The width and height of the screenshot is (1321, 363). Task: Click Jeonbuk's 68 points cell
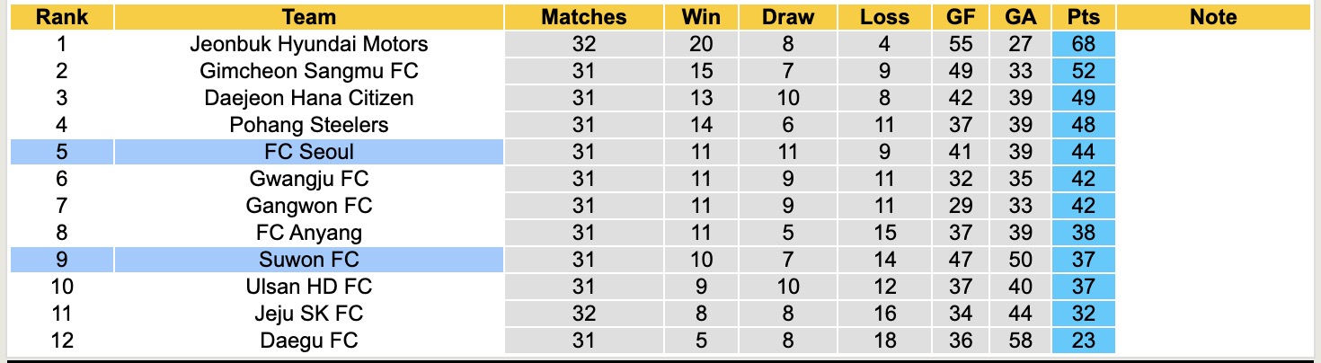tap(1086, 44)
